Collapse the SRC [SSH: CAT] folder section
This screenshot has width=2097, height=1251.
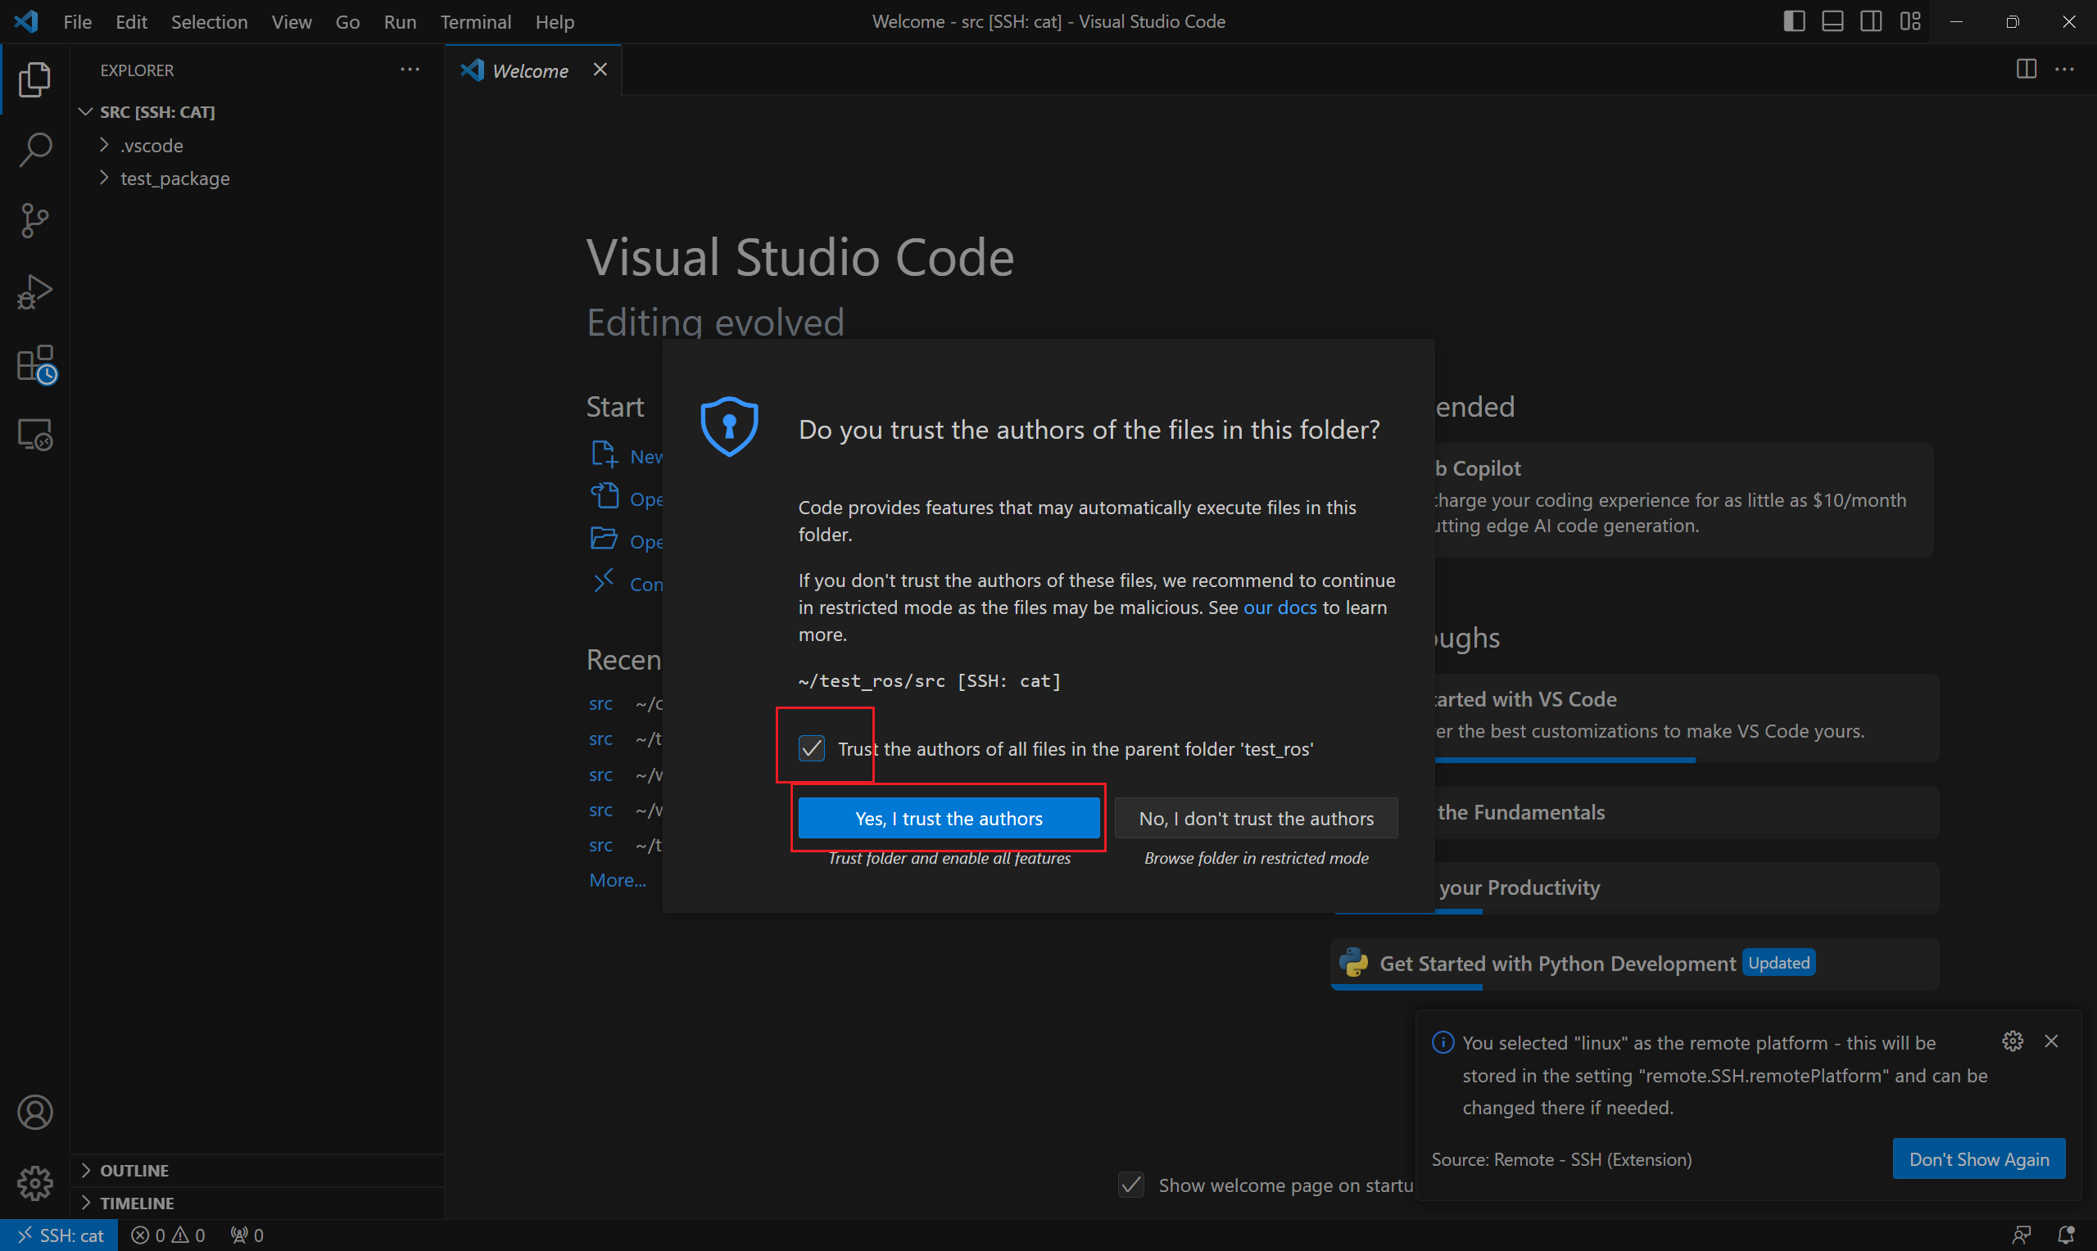[x=257, y=112]
